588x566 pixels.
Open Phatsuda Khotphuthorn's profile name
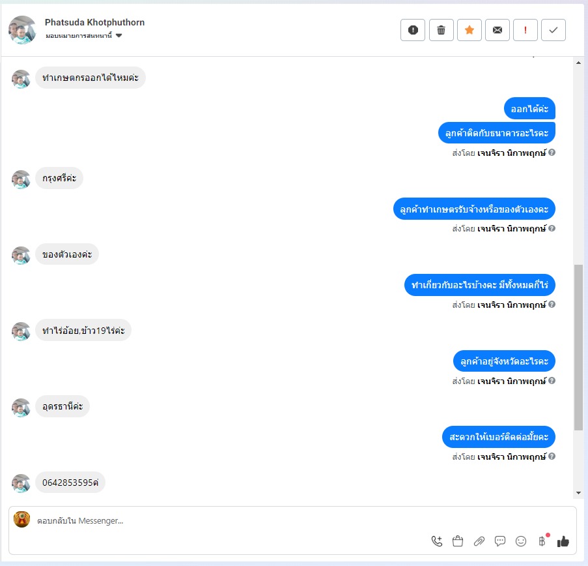point(94,23)
